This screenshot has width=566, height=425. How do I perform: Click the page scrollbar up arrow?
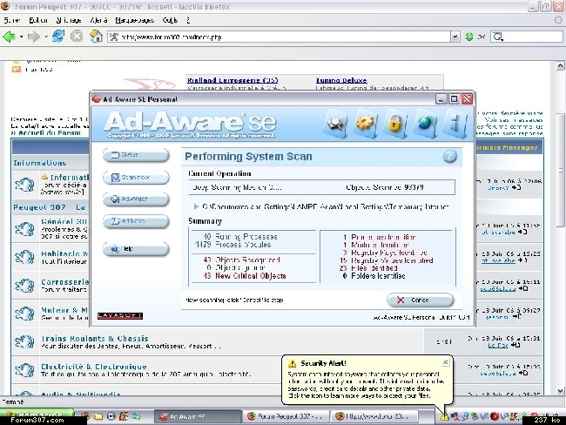click(560, 65)
